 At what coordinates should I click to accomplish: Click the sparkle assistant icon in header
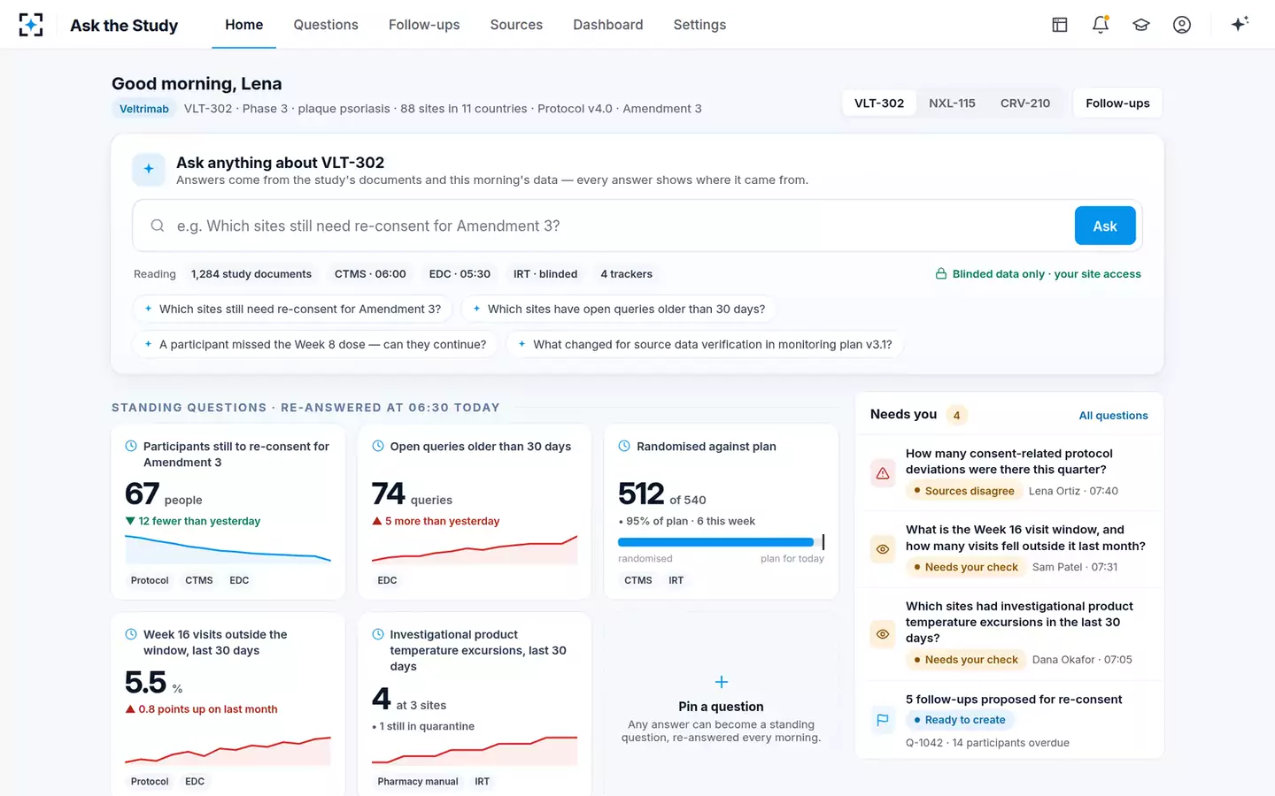point(1240,24)
